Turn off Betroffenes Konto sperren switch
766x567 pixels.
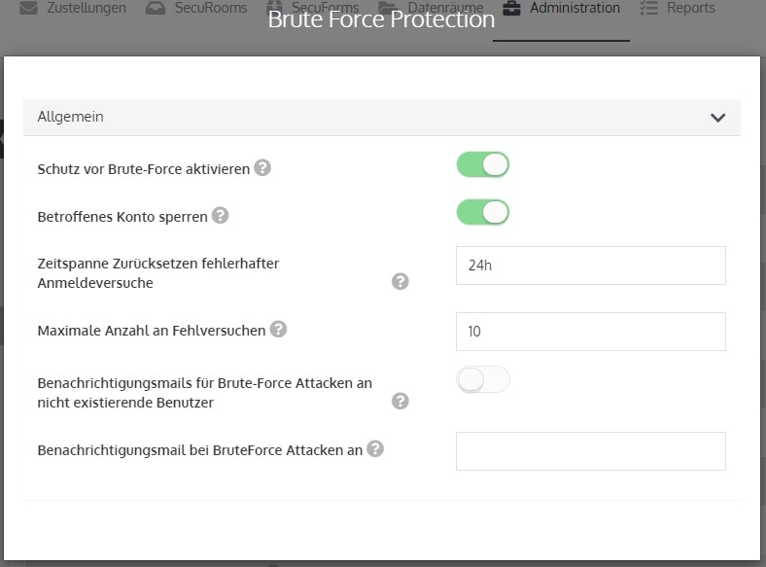[x=483, y=212]
